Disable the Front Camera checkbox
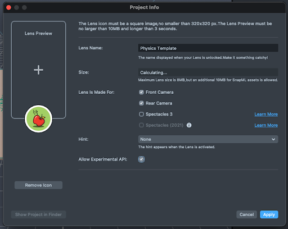This screenshot has width=288, height=229. [x=141, y=92]
